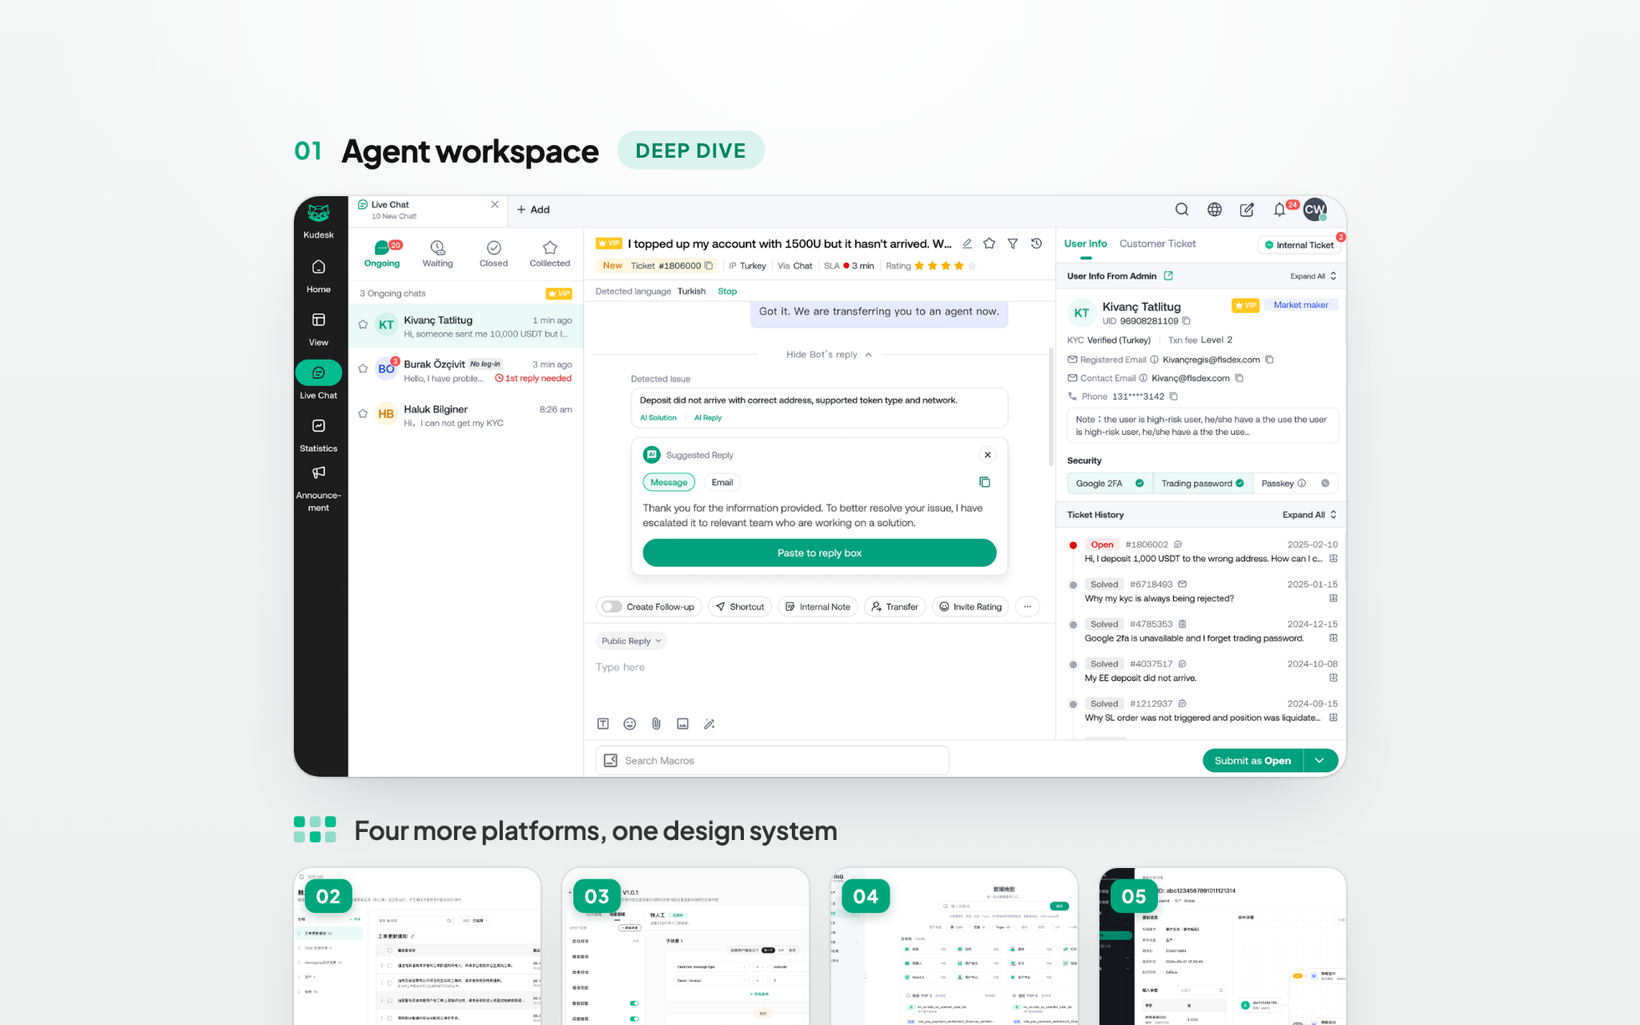Image resolution: width=1640 pixels, height=1025 pixels.
Task: Open the Submit as Open dropdown arrow
Action: pyautogui.click(x=1320, y=761)
